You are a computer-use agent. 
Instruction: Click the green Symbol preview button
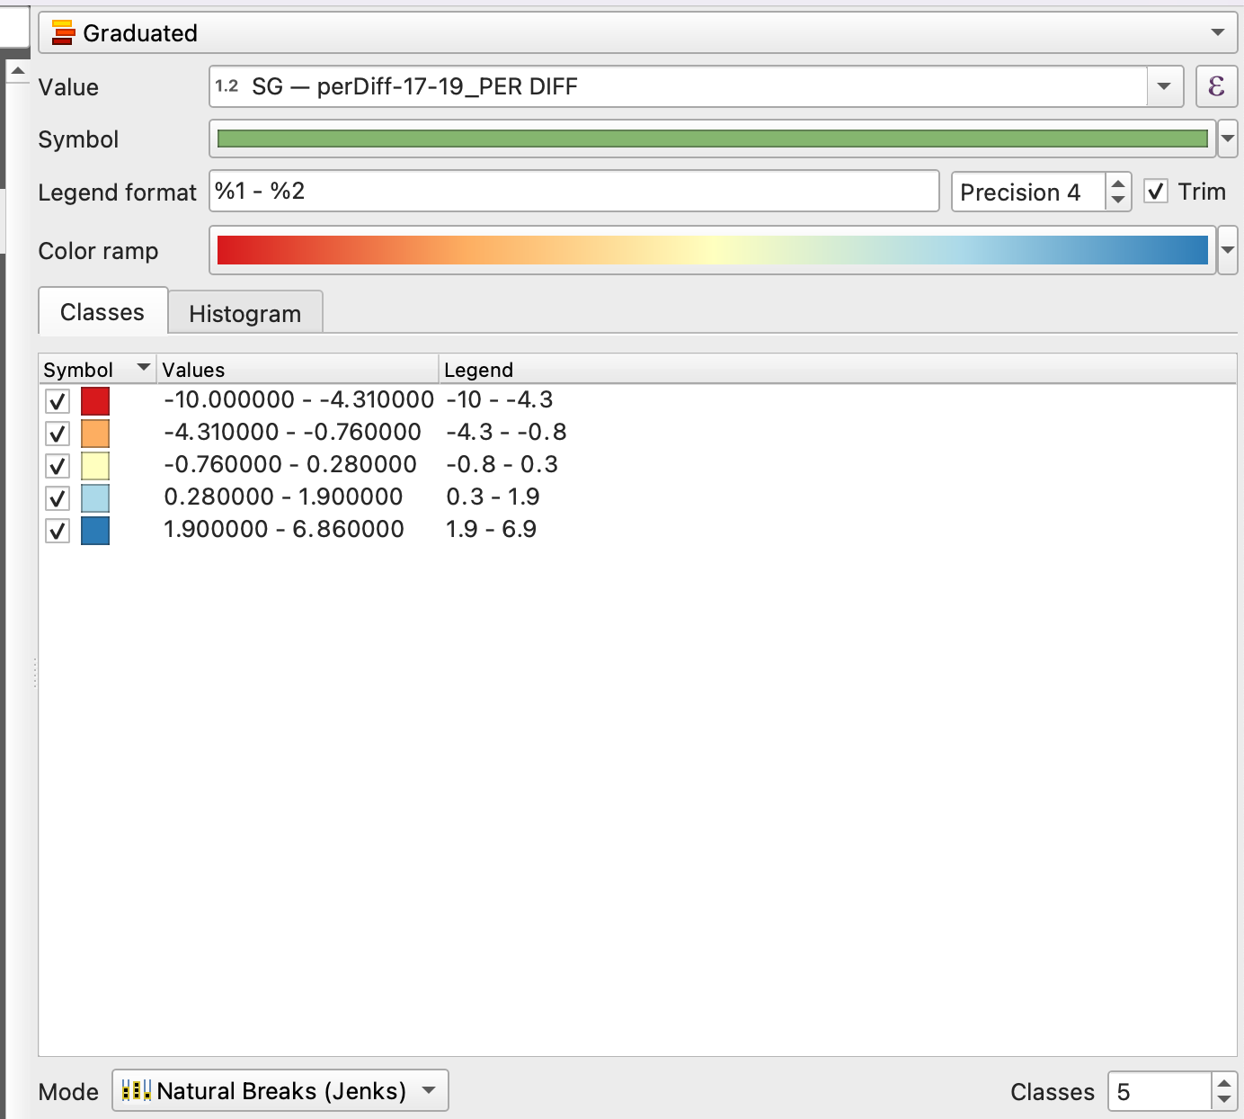point(712,139)
